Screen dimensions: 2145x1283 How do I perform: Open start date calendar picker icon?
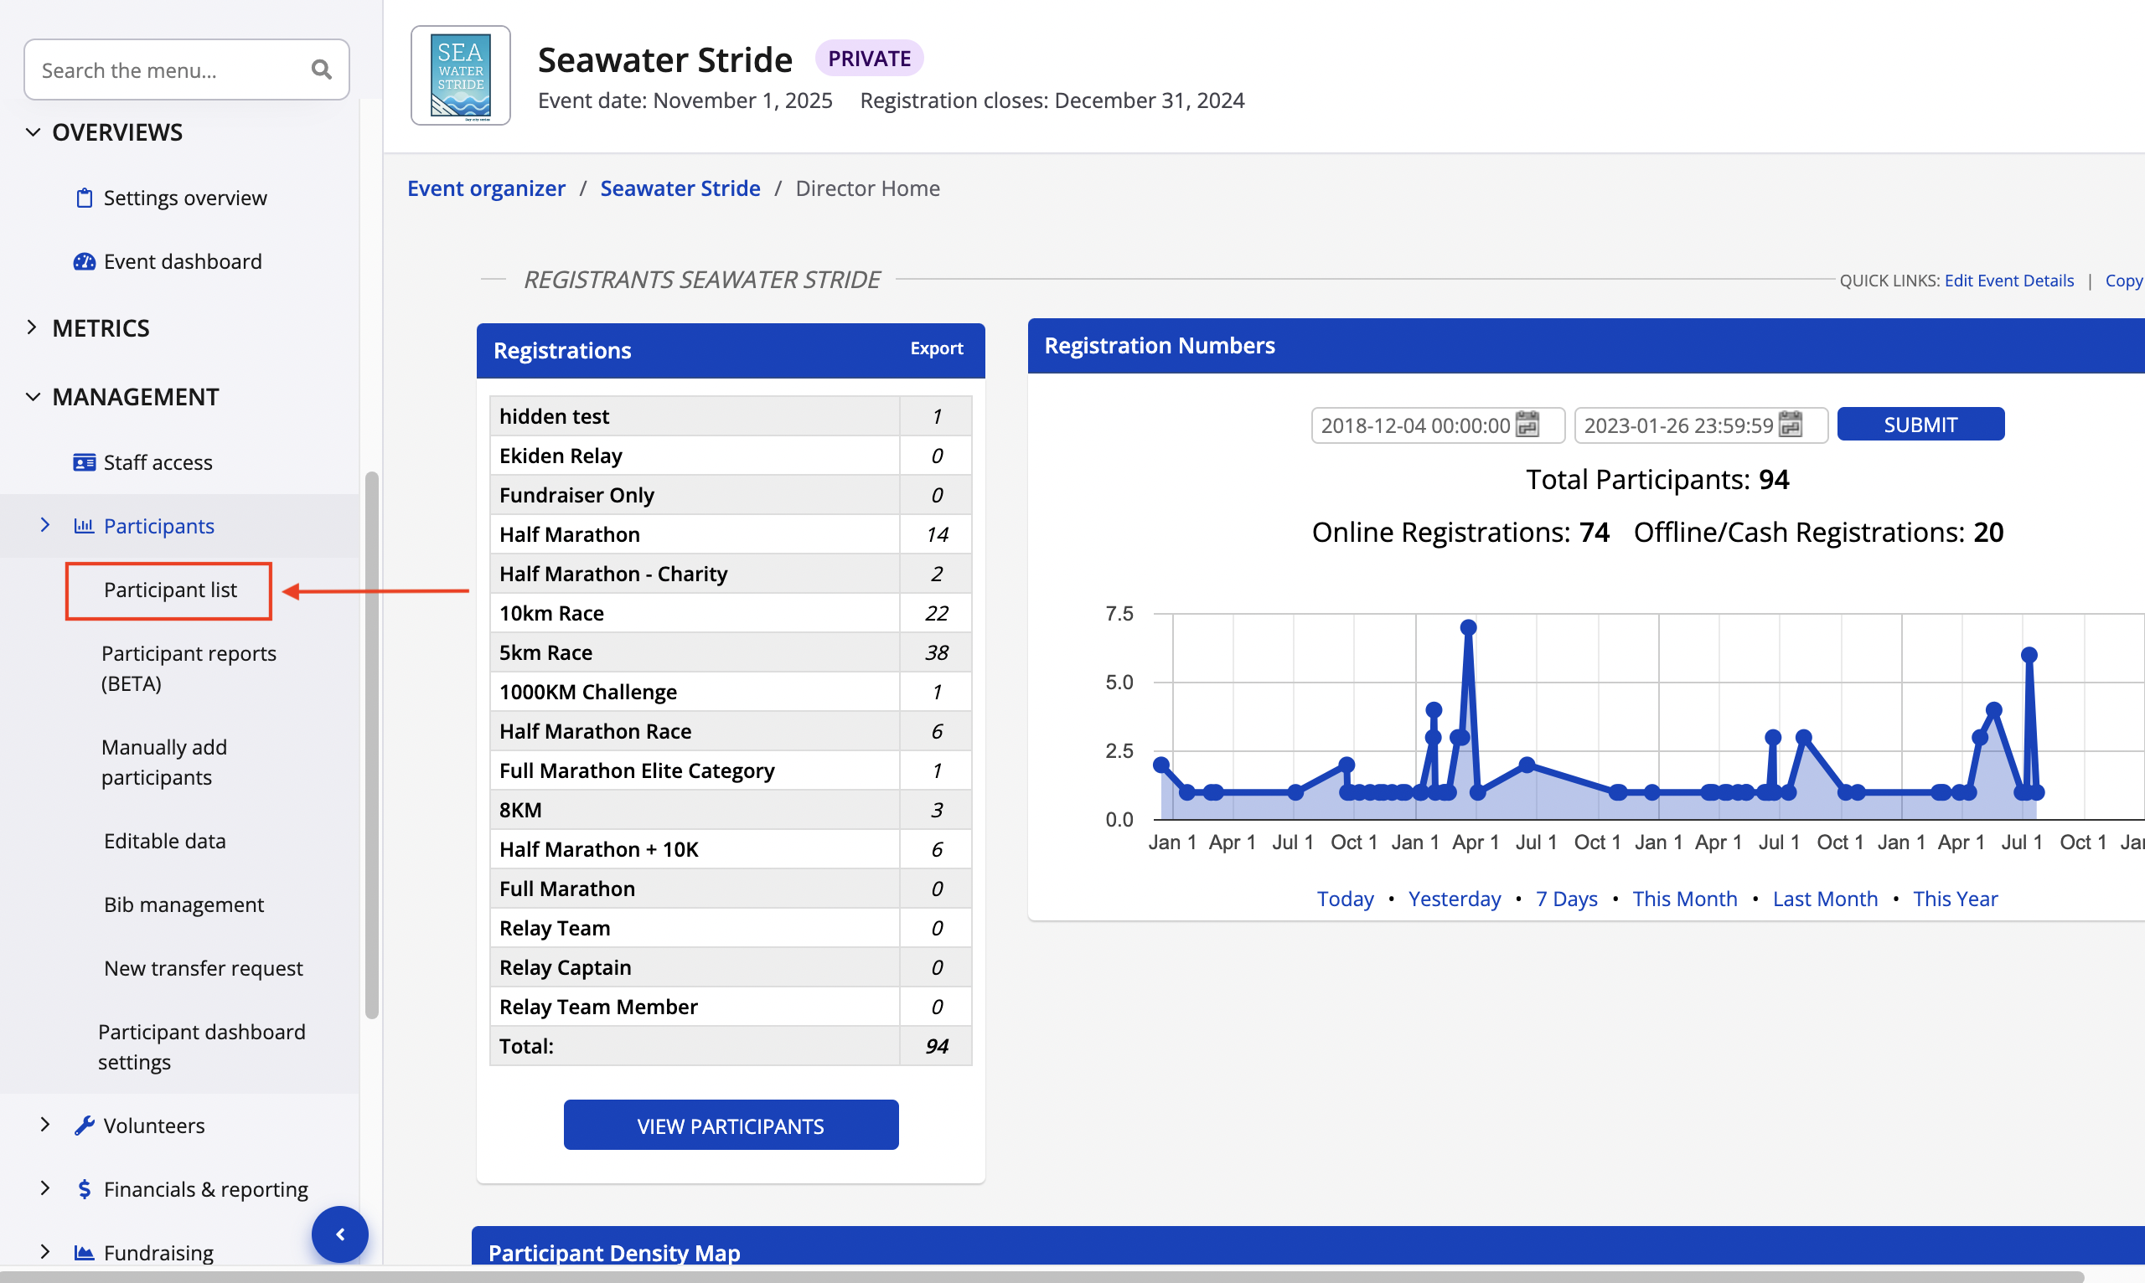coord(1527,425)
